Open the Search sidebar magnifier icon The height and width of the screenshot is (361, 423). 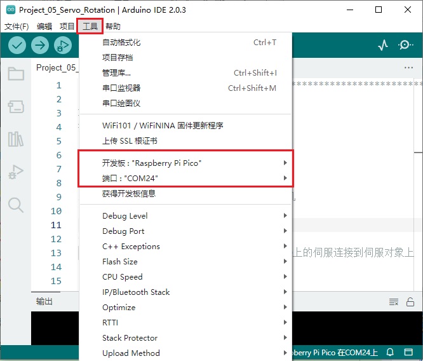coord(16,205)
